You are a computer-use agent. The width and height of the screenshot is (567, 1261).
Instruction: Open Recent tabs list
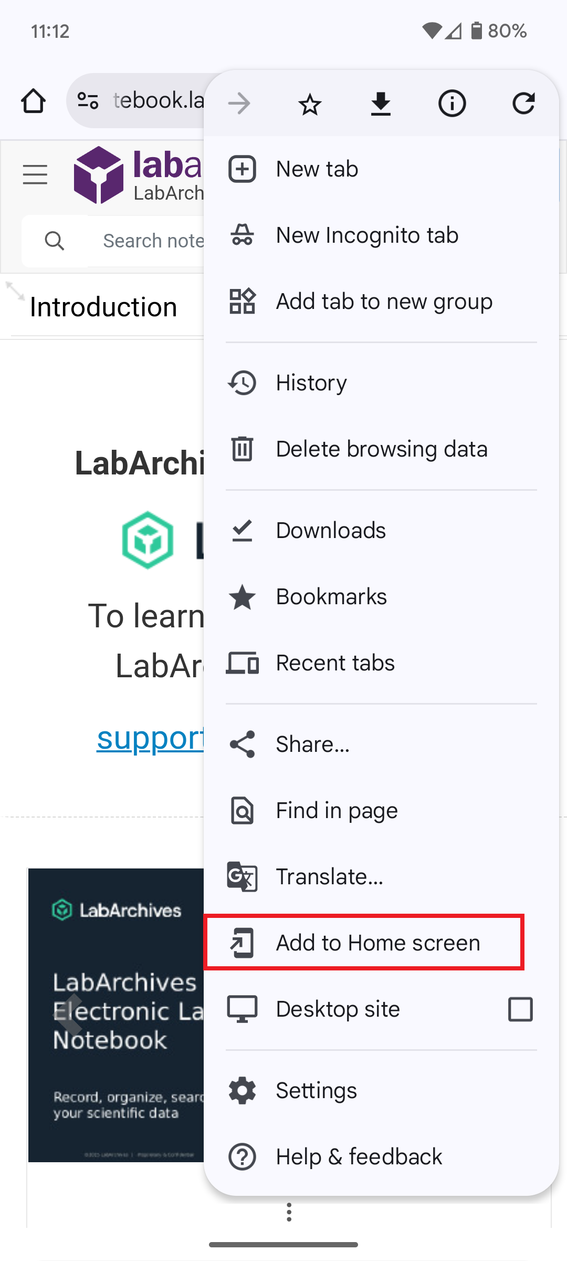[335, 663]
